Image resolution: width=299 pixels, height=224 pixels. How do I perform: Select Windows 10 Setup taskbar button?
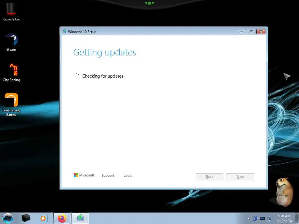point(80,218)
